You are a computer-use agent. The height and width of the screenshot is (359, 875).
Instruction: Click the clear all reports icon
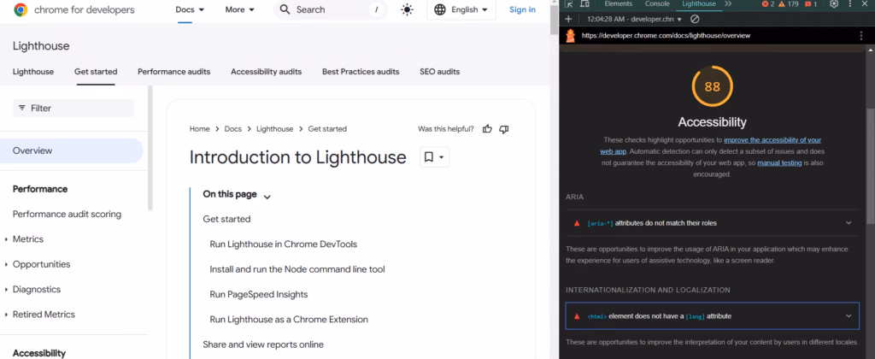695,19
